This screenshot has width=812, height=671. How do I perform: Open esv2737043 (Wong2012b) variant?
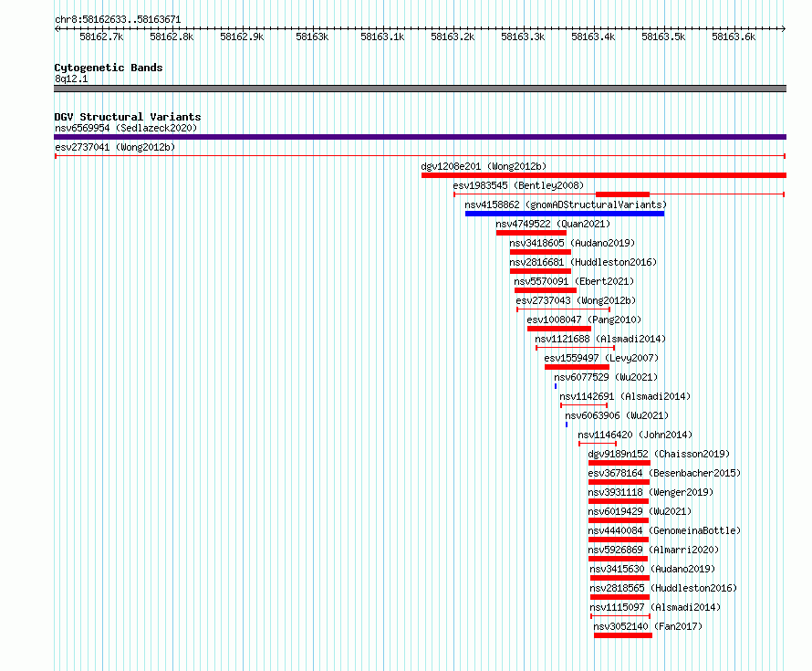coord(576,300)
